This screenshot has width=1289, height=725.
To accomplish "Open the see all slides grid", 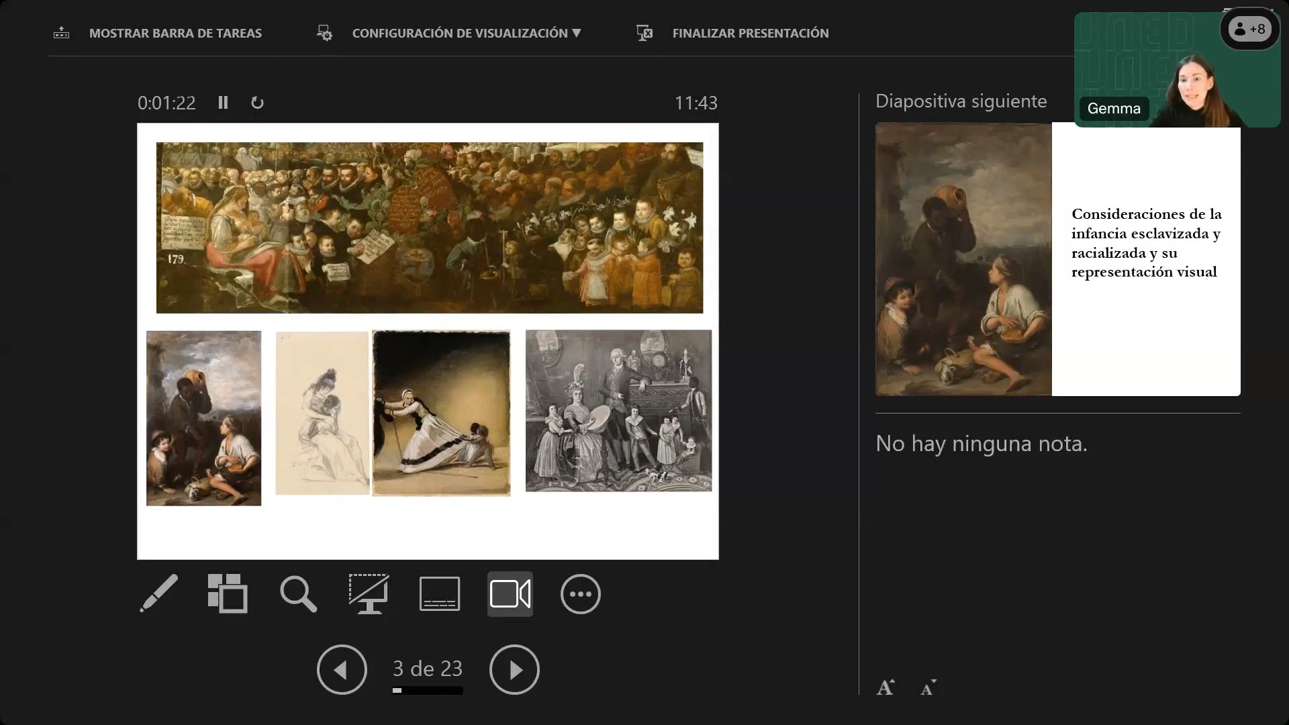I will pos(228,593).
